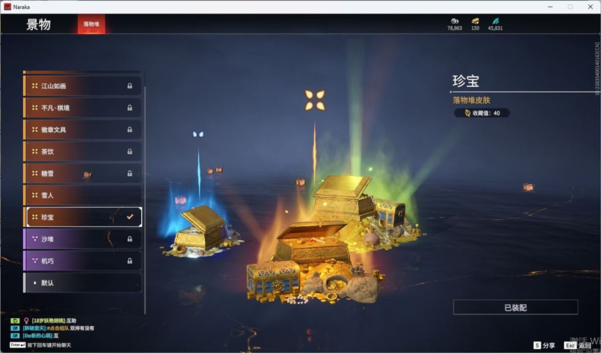601x353 pixels.
Task: Click the lock icon on 机巧
Action: point(130,261)
